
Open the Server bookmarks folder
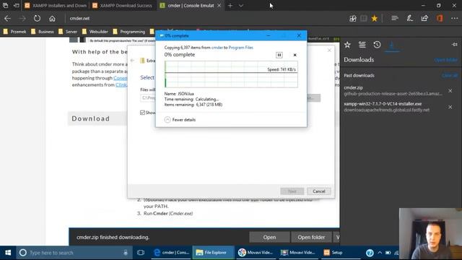click(68, 32)
